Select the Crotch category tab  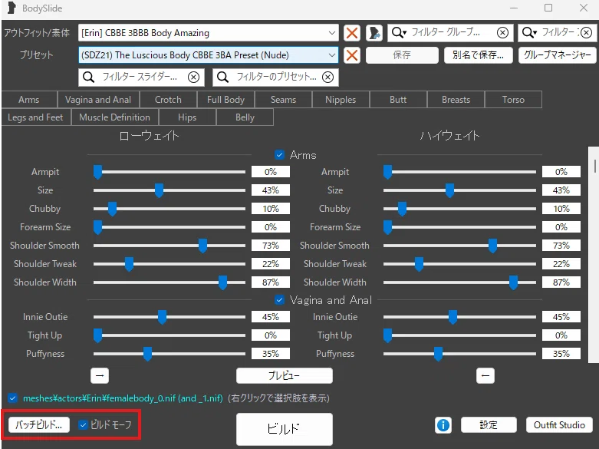click(x=168, y=100)
